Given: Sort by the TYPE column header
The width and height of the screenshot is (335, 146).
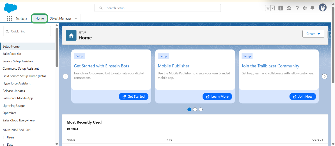Looking at the screenshot, I should (169, 140).
